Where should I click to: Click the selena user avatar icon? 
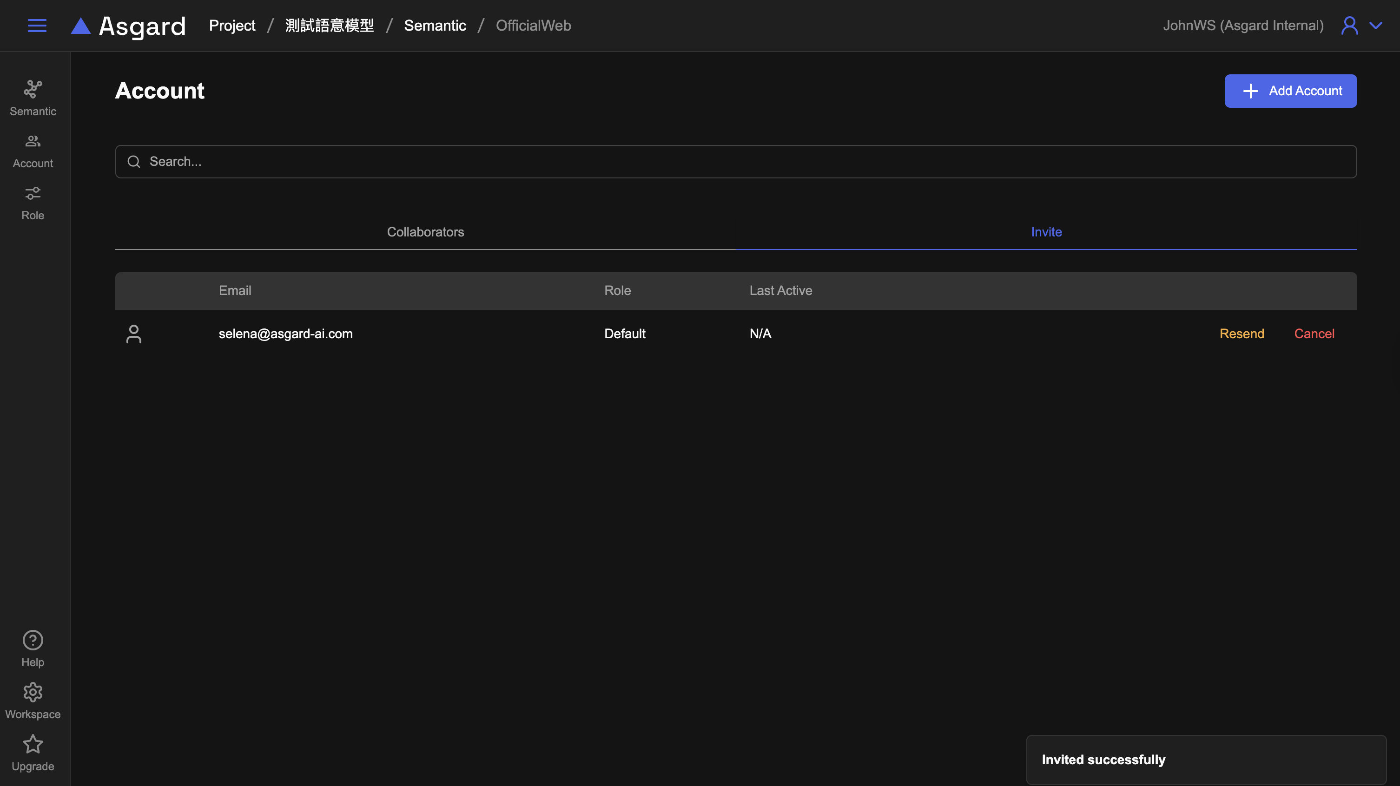134,334
